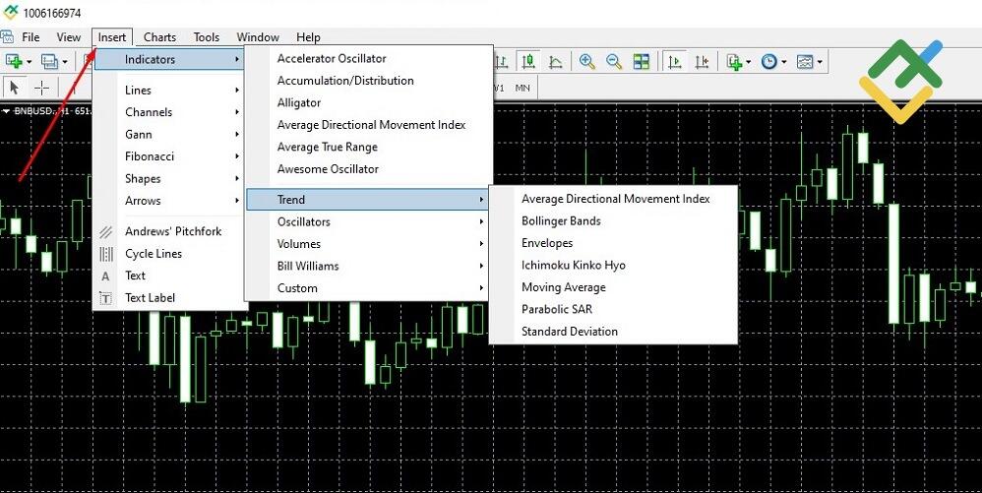Open the Profiles toolbar icon
982x493 pixels.
(x=49, y=61)
